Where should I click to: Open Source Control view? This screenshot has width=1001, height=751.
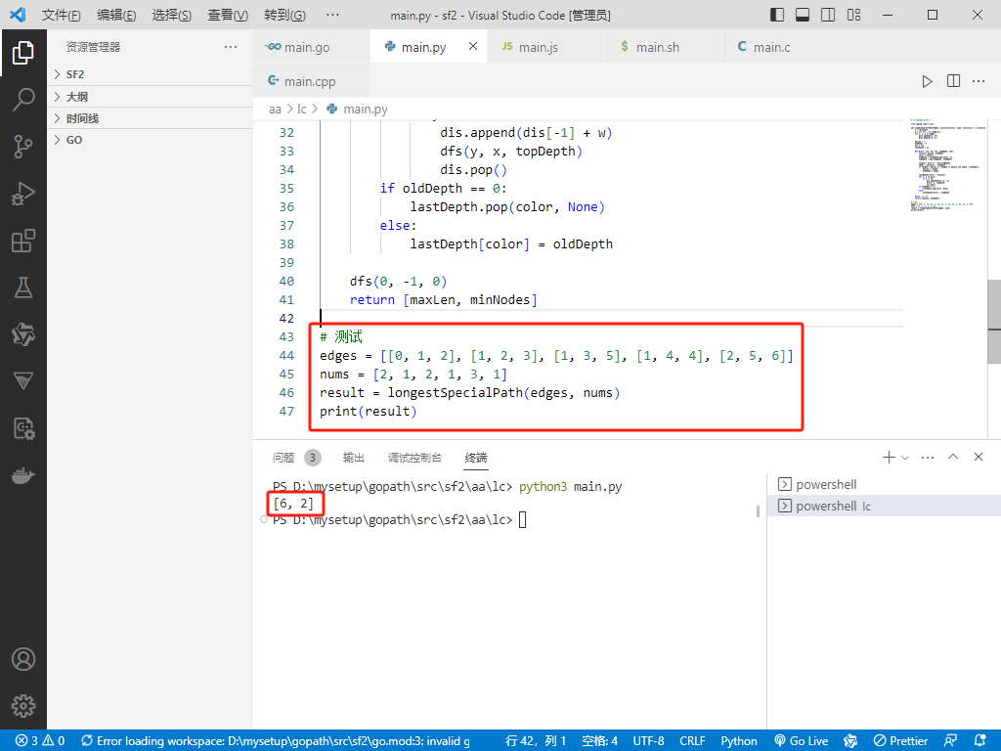(x=23, y=147)
